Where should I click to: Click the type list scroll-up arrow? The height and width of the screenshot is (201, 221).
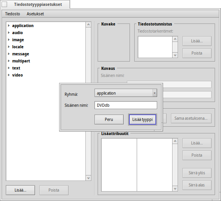click(x=88, y=25)
